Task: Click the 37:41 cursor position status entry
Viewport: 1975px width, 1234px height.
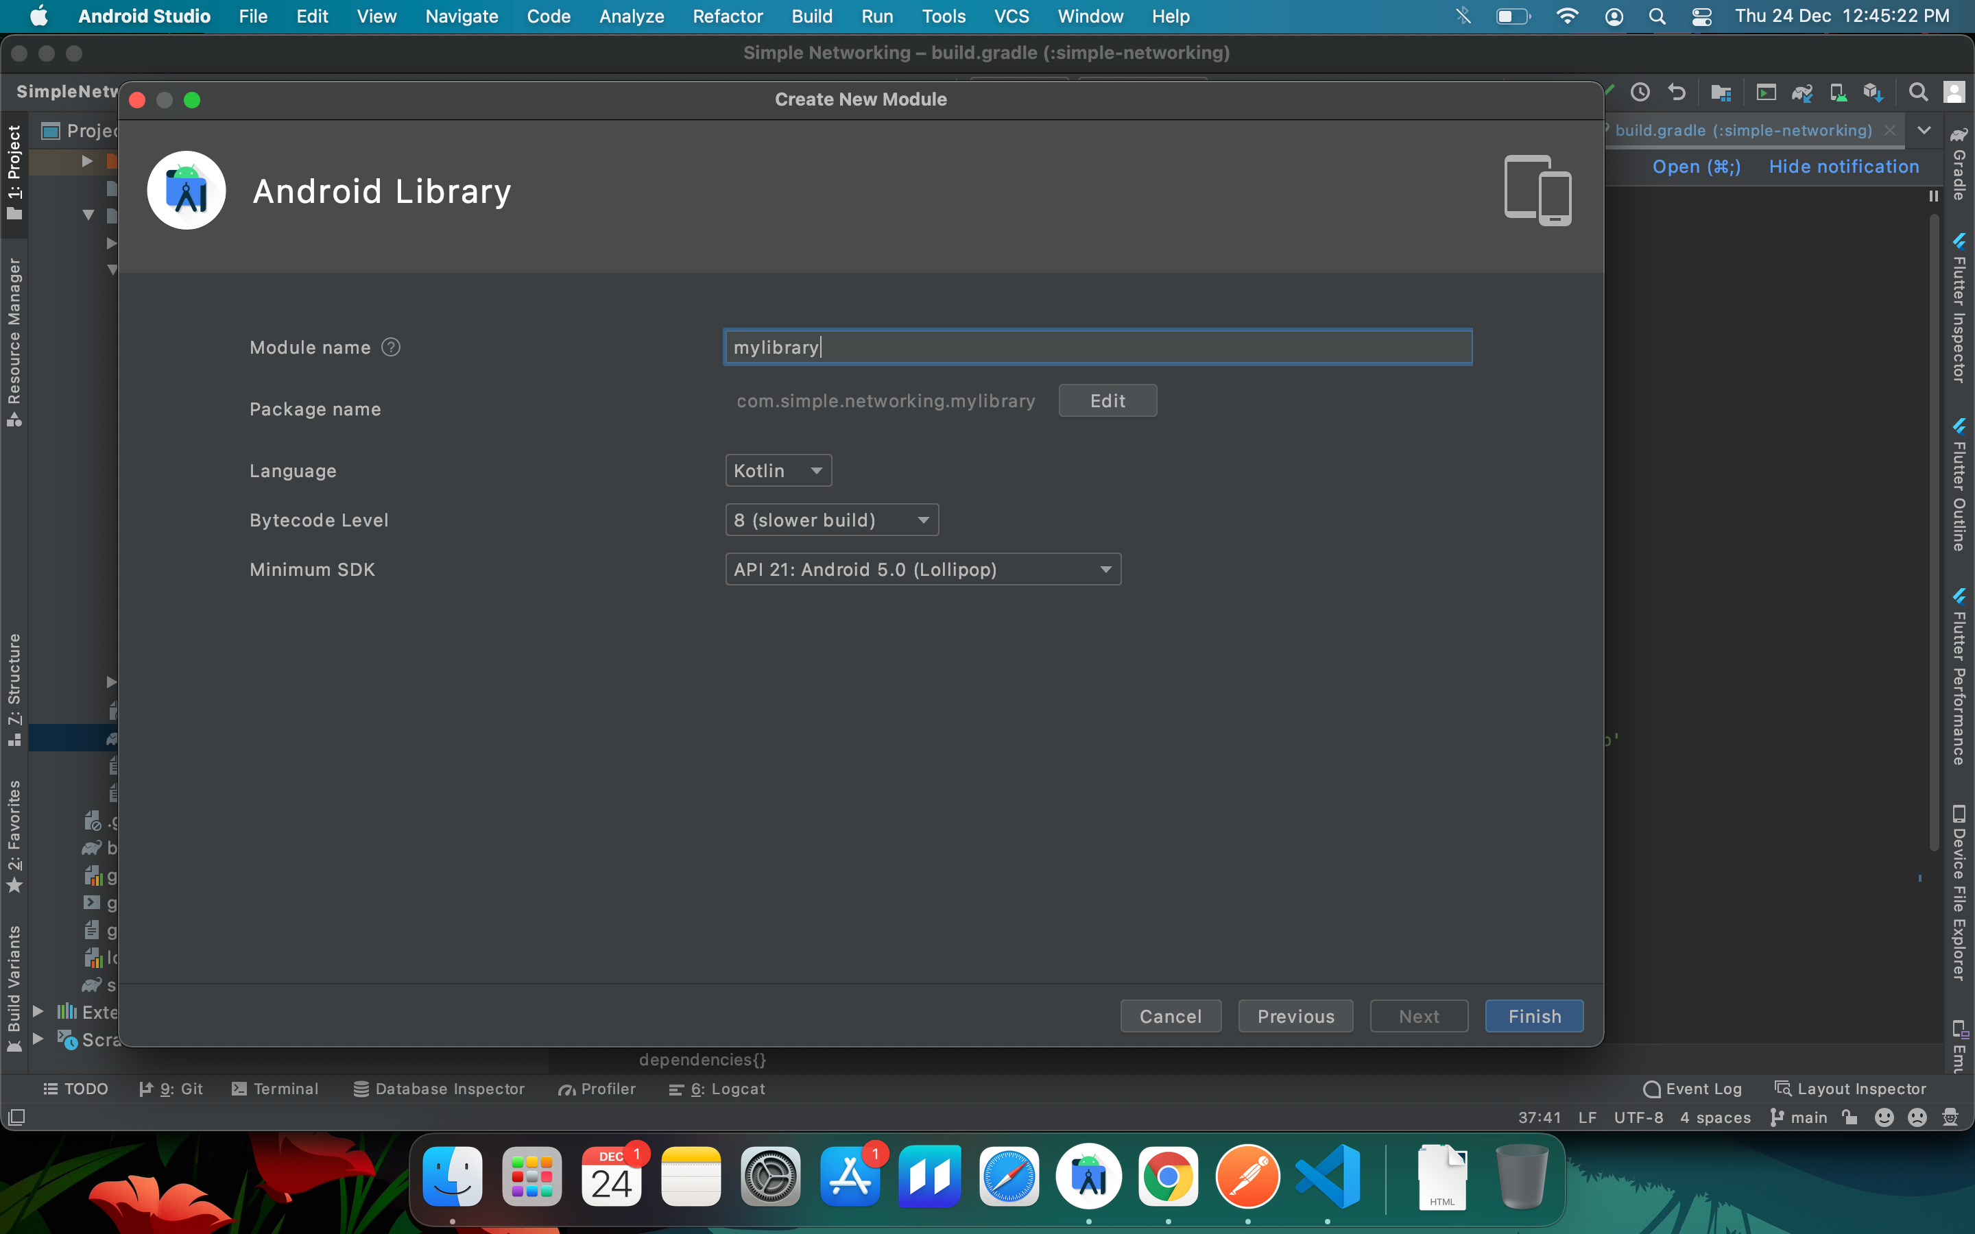Action: point(1539,1117)
